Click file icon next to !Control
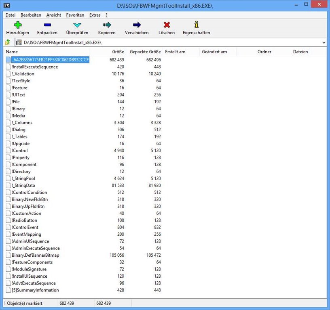 click(x=8, y=151)
